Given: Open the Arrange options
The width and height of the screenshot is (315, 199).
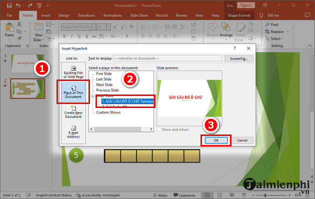Looking at the screenshot, I should click(x=226, y=31).
